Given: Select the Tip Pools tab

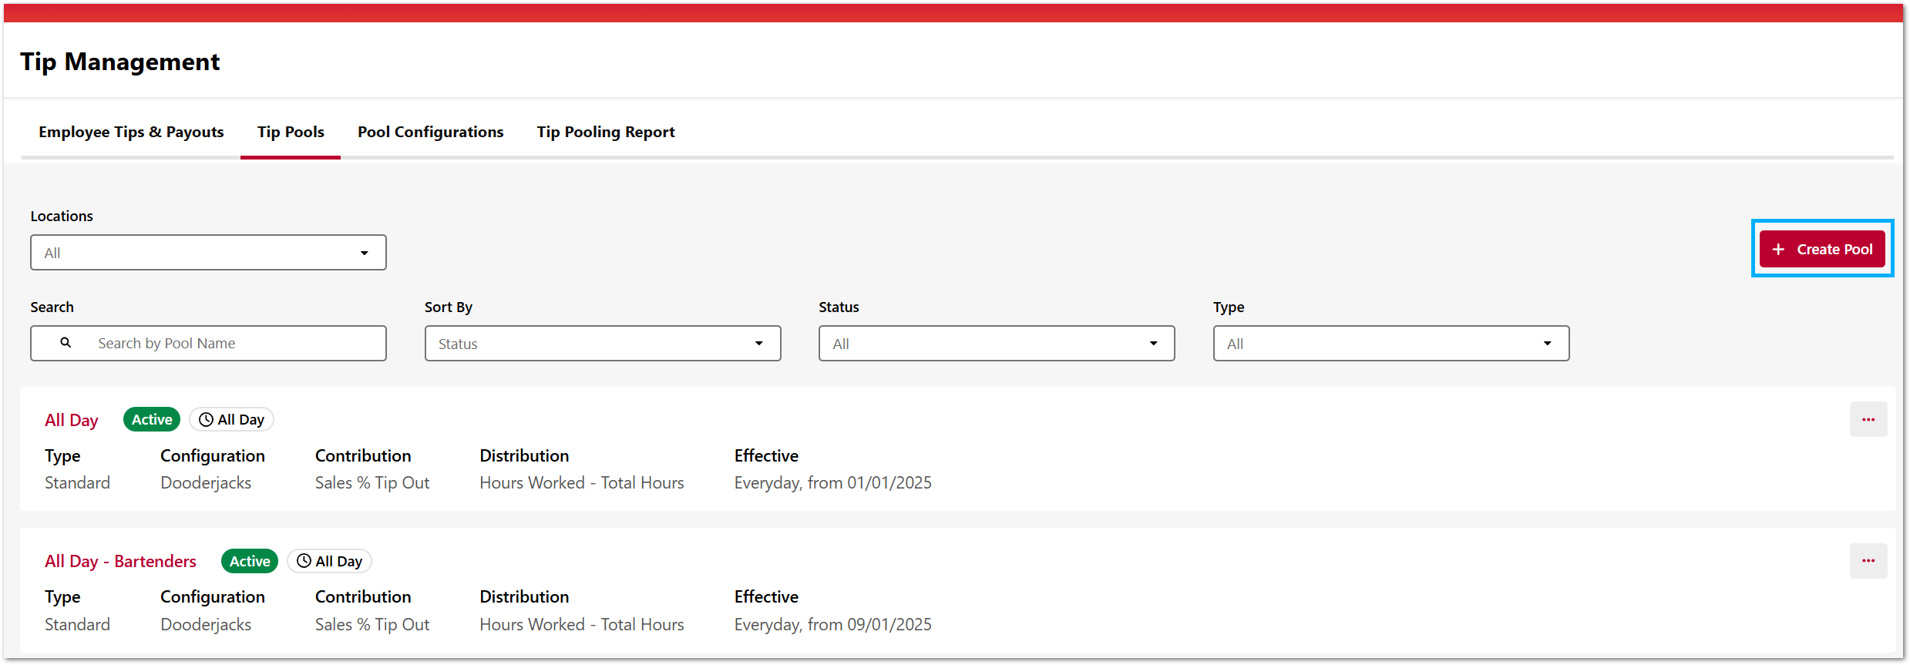Looking at the screenshot, I should [291, 133].
